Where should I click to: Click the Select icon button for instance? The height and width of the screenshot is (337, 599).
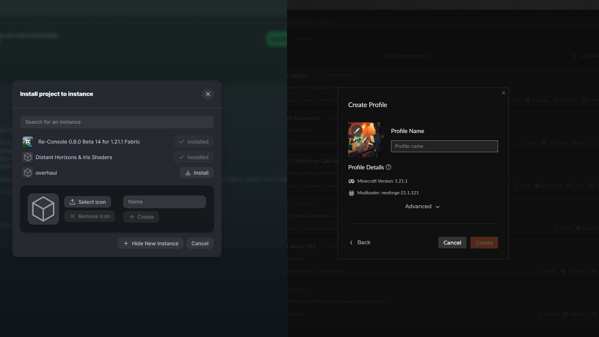(x=88, y=202)
